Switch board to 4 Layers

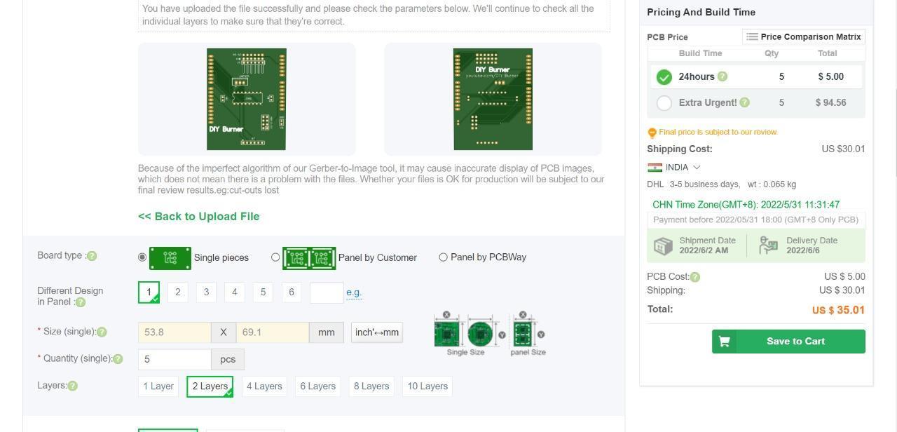coord(264,386)
